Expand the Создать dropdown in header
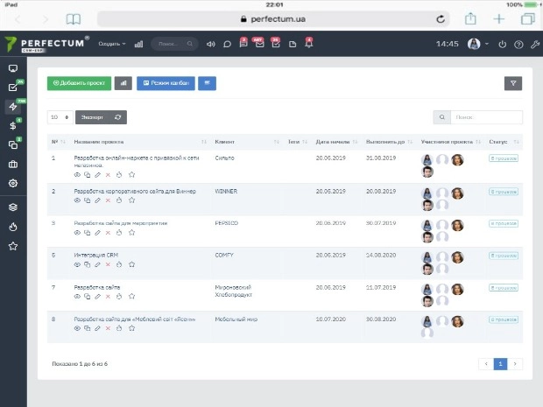 coord(111,44)
